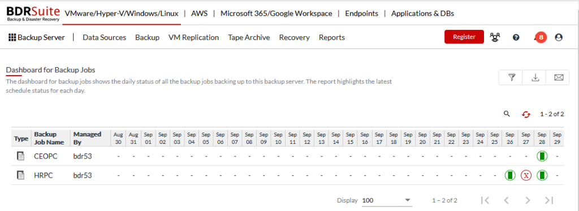Switch to the AWS tab

point(200,14)
